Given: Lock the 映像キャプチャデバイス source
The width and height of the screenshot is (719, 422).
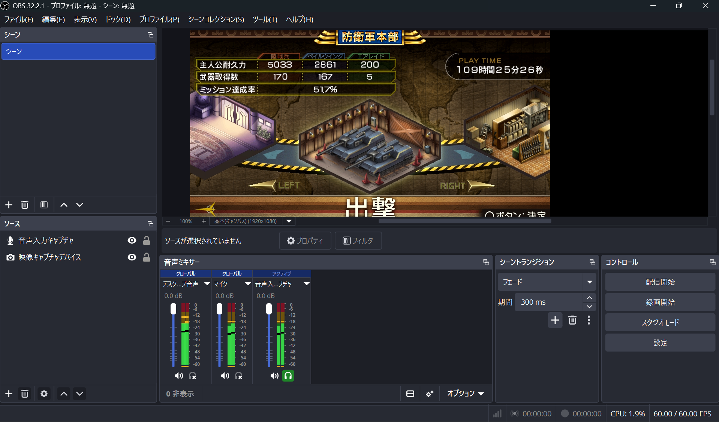Looking at the screenshot, I should 147,257.
